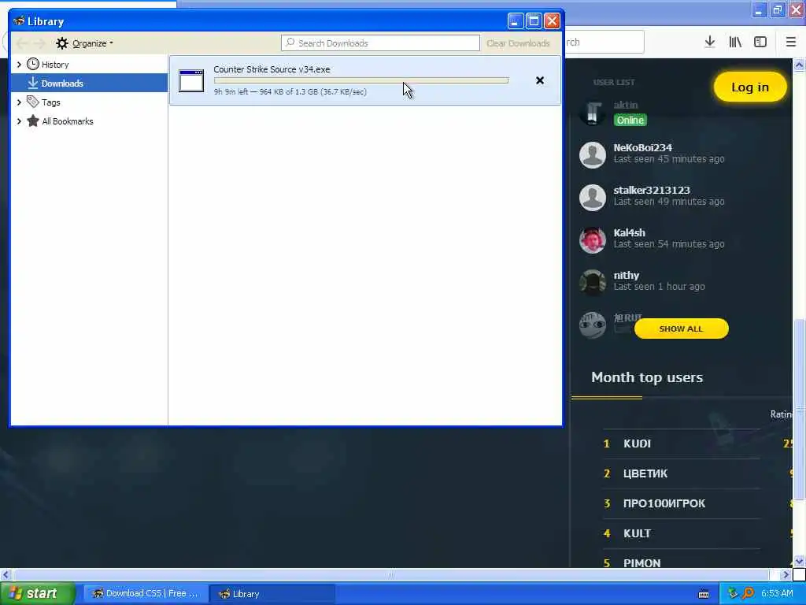Expand the Tags tree item

(x=19, y=102)
